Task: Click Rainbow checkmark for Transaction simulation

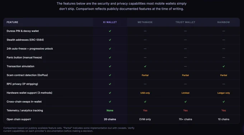Action: point(224,66)
